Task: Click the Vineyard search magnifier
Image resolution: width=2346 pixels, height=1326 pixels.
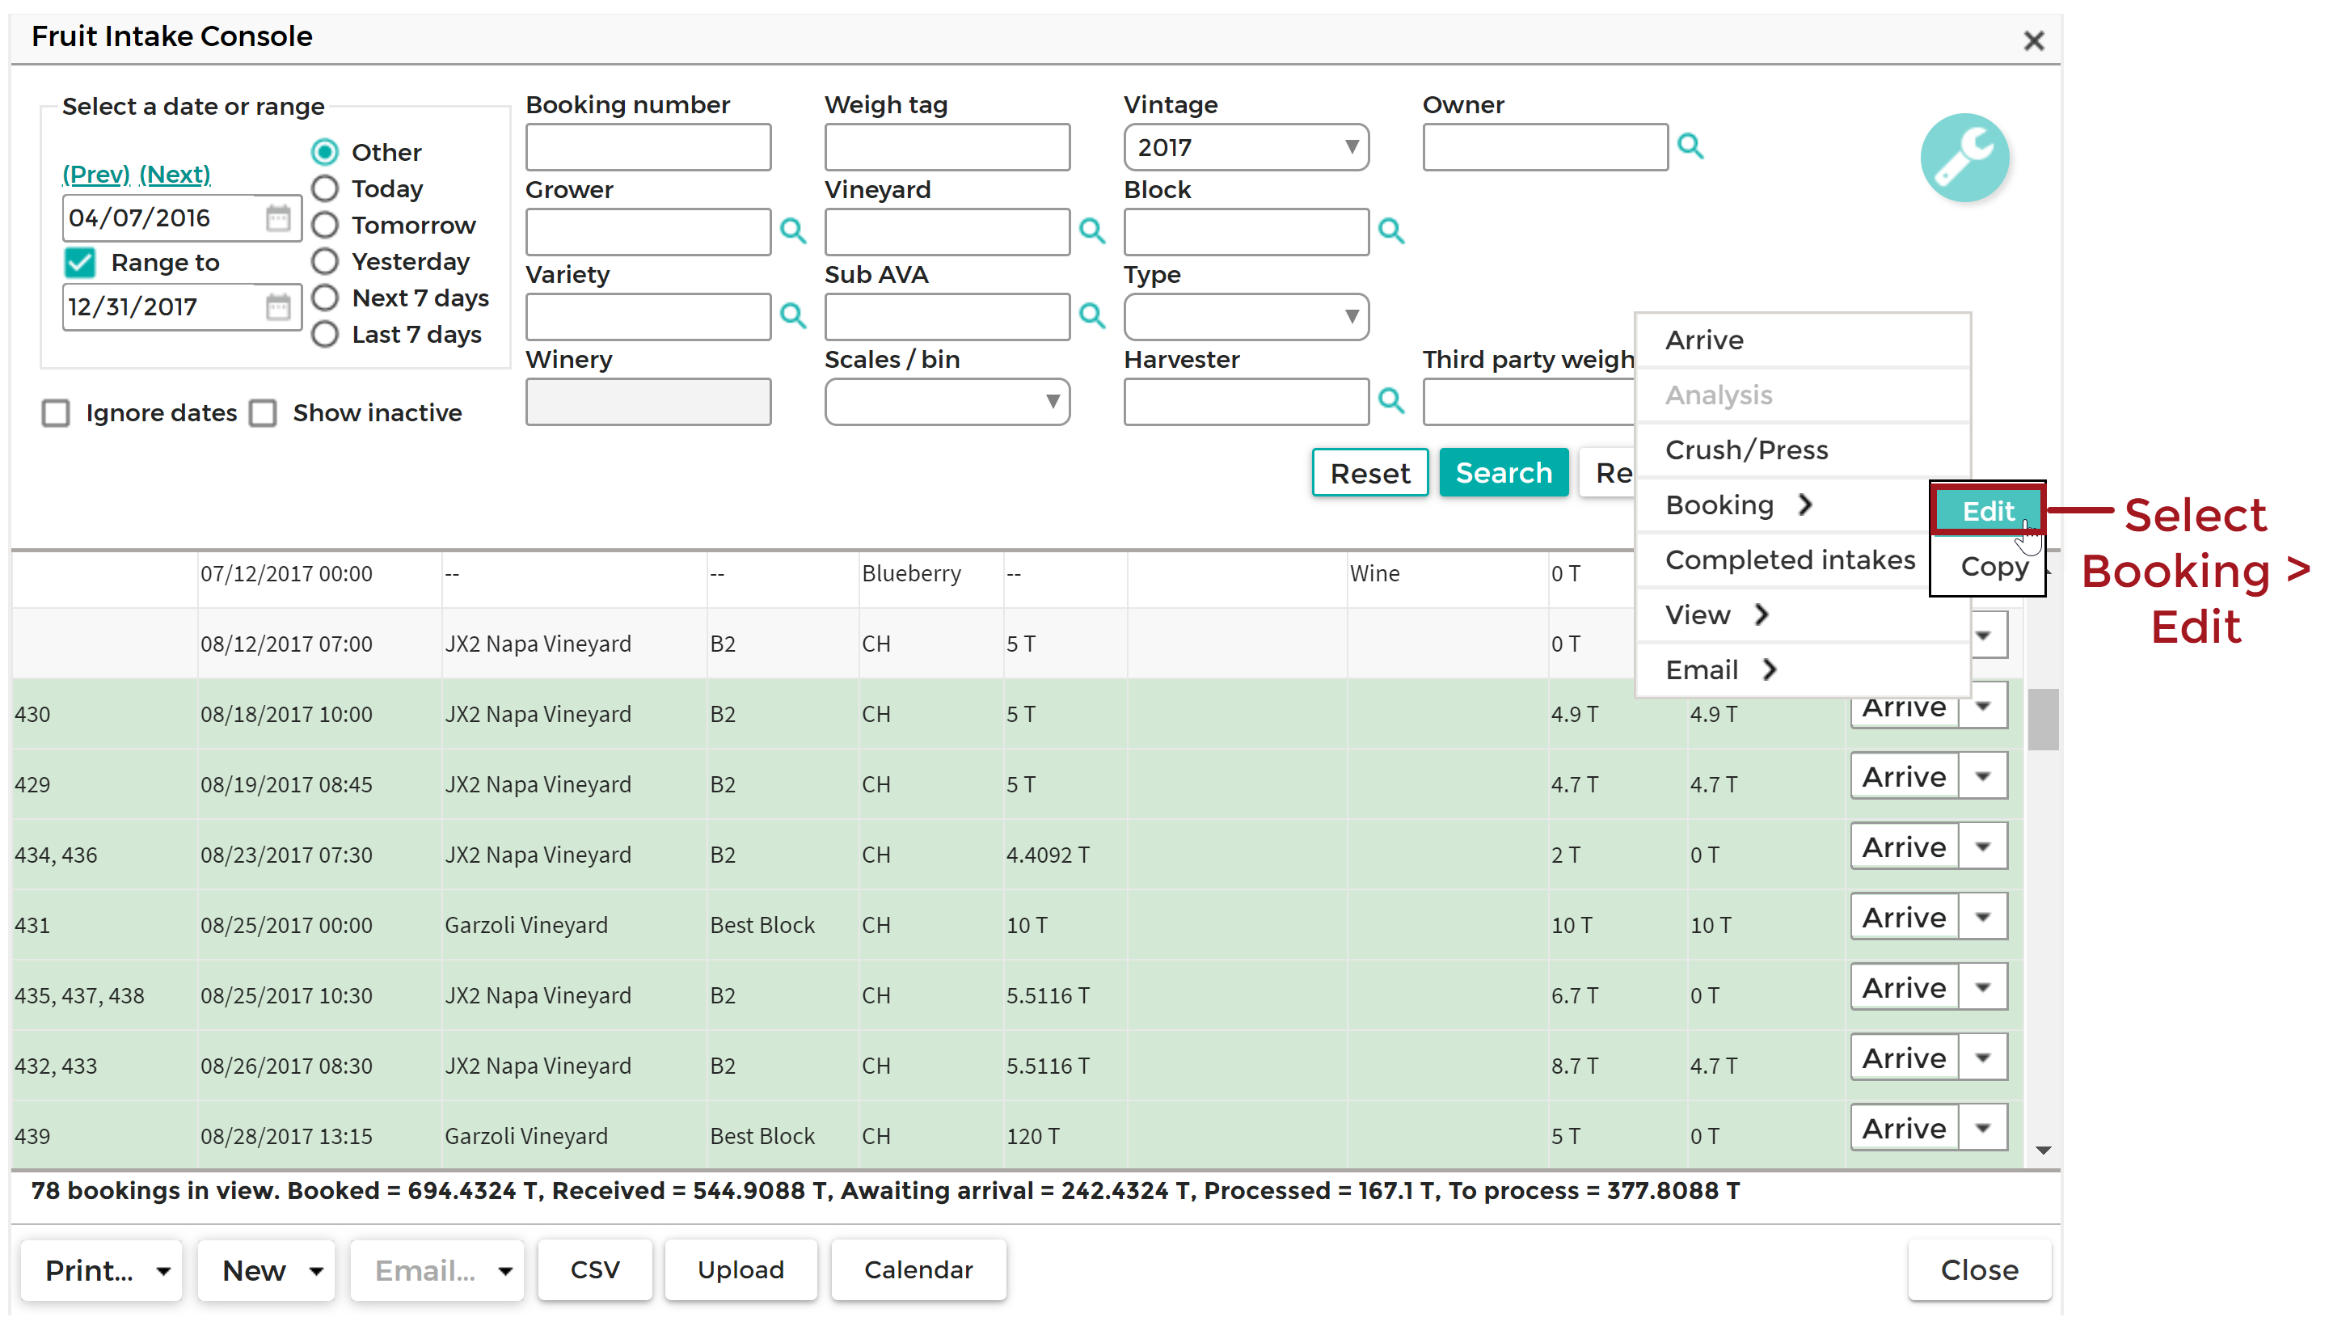Action: click(x=1092, y=230)
